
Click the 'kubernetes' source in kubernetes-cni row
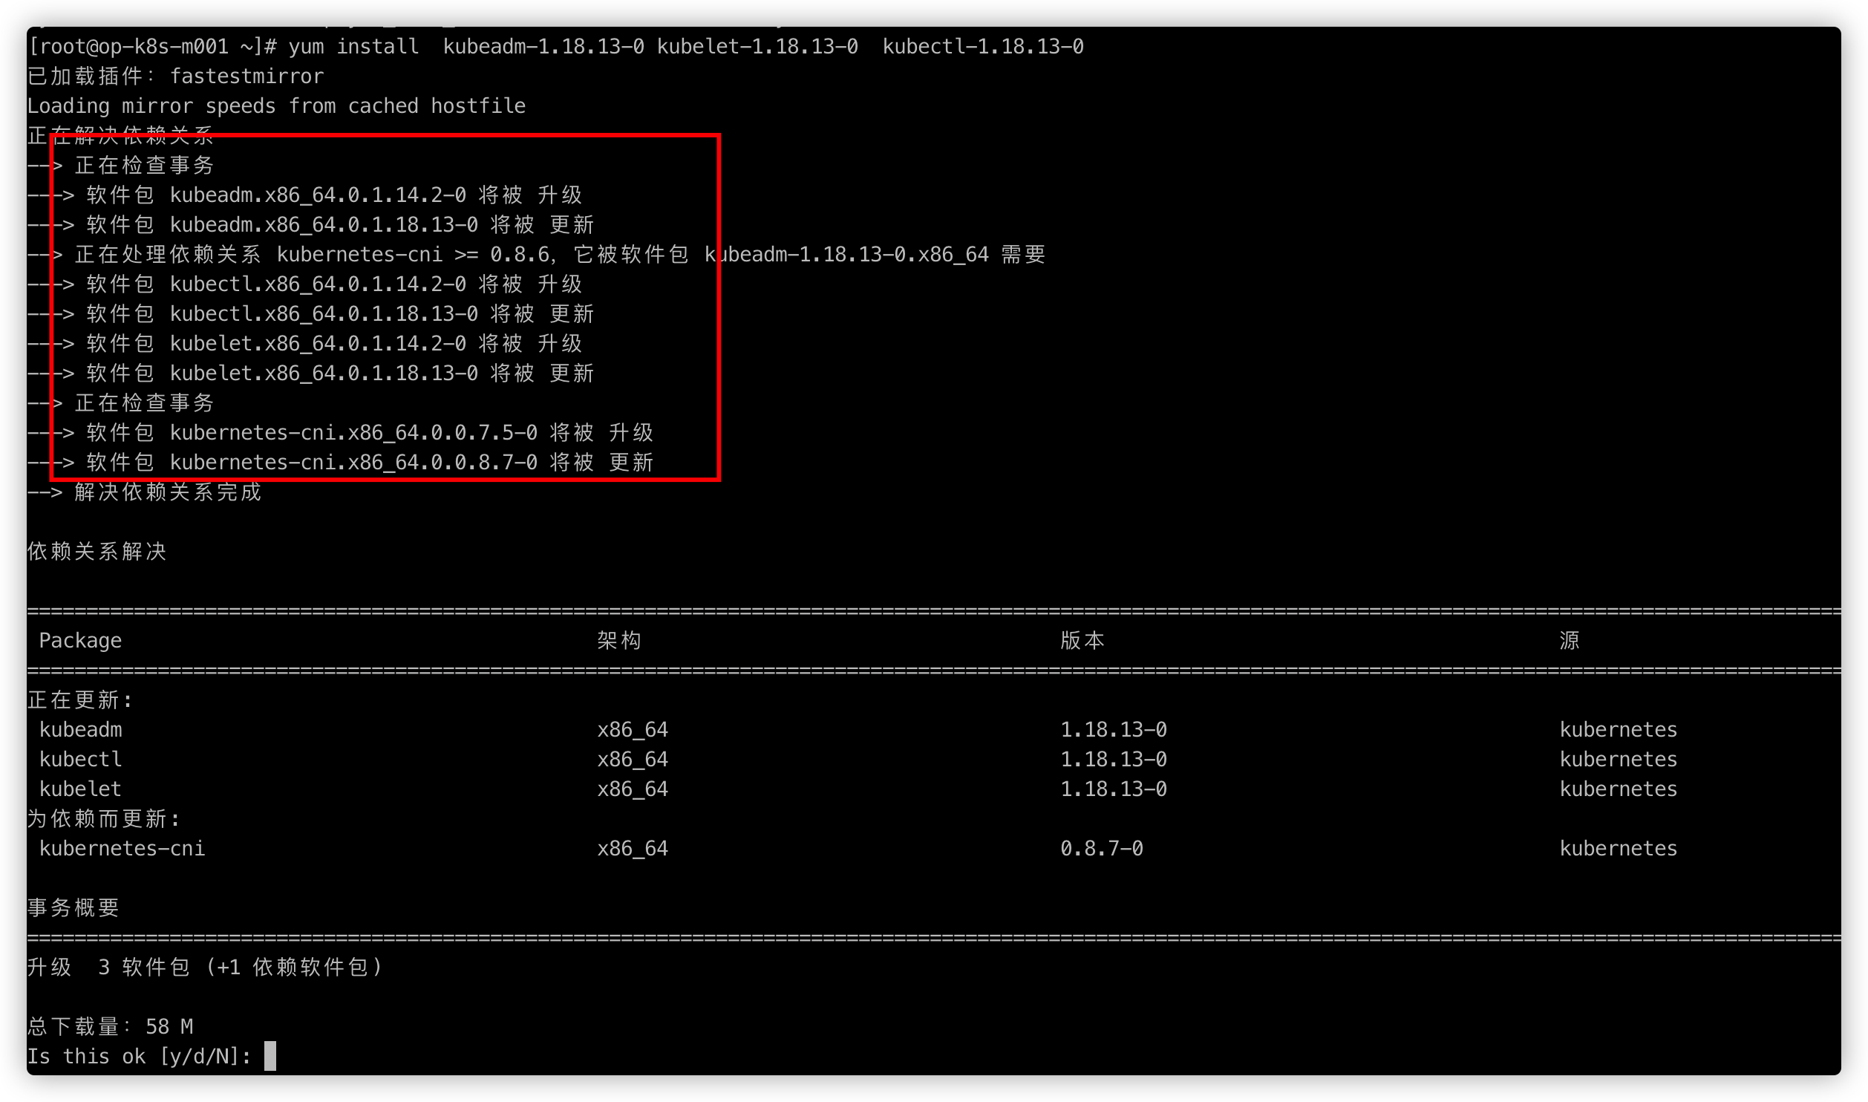[x=1619, y=849]
